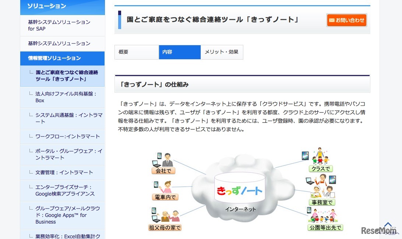Click the 会社で businessman illustration

click(167, 160)
